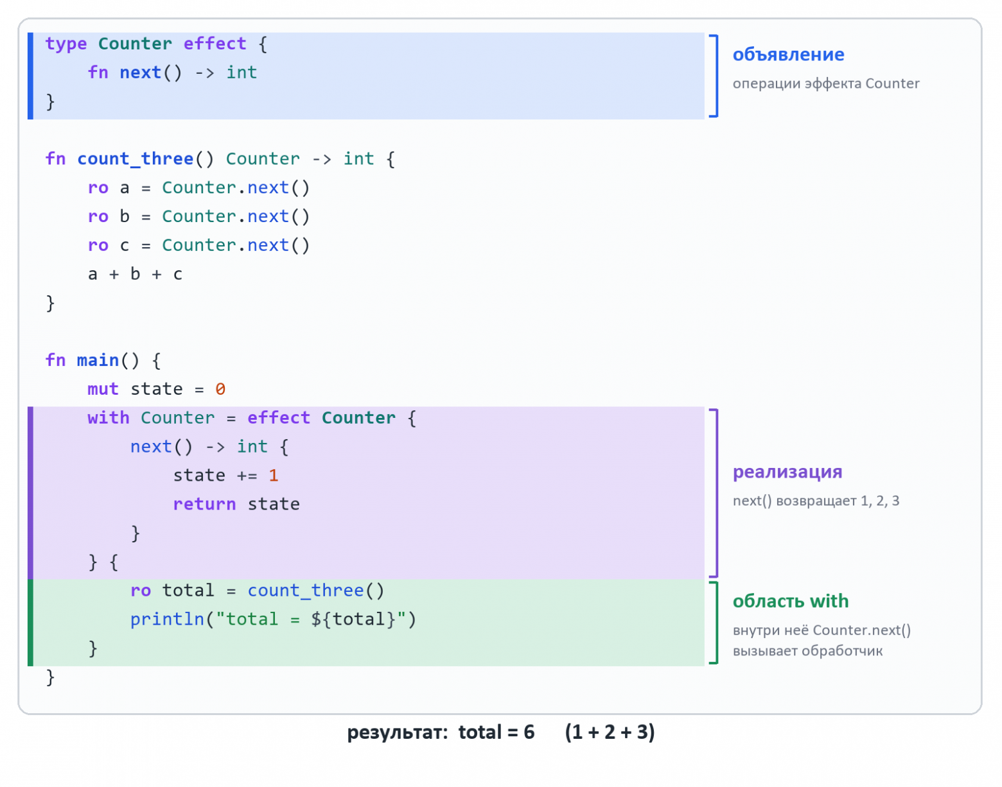Viewport: 1002px width, 787px height.
Task: Click the println("total = ${total}") line
Action: click(273, 619)
